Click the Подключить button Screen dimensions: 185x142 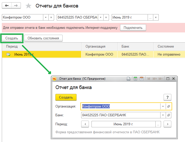(133, 28)
